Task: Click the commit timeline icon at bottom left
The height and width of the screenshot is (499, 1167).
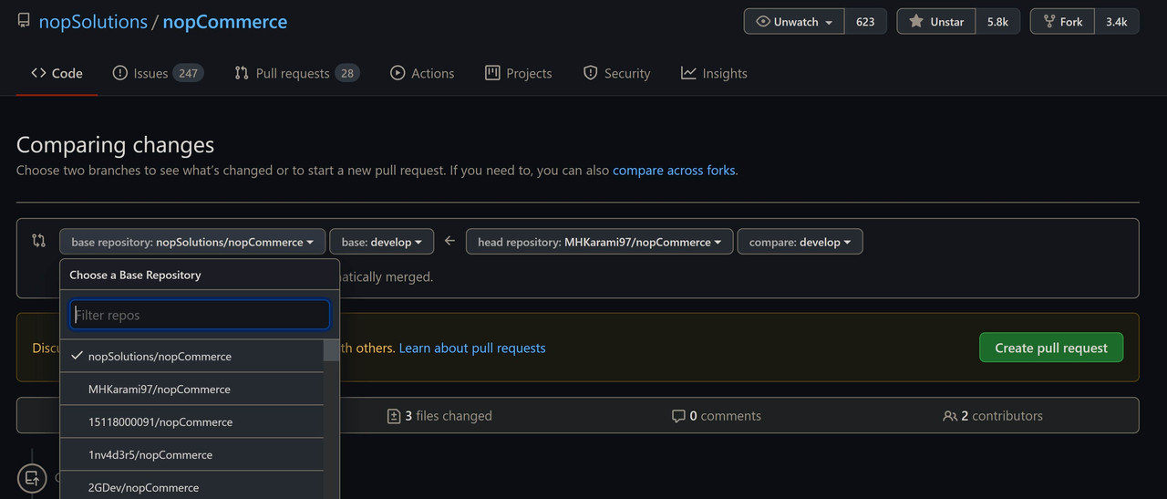Action: [32, 477]
